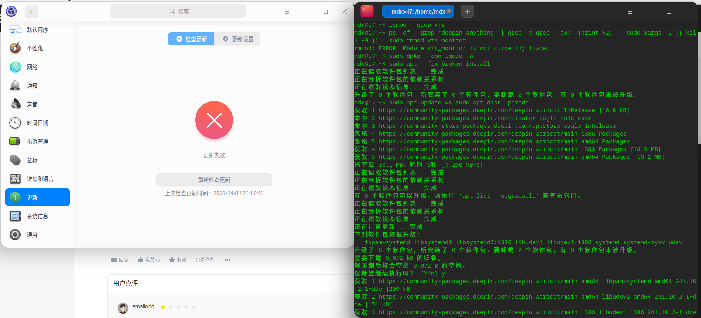Click the username smallodd in the reviews

144,306
